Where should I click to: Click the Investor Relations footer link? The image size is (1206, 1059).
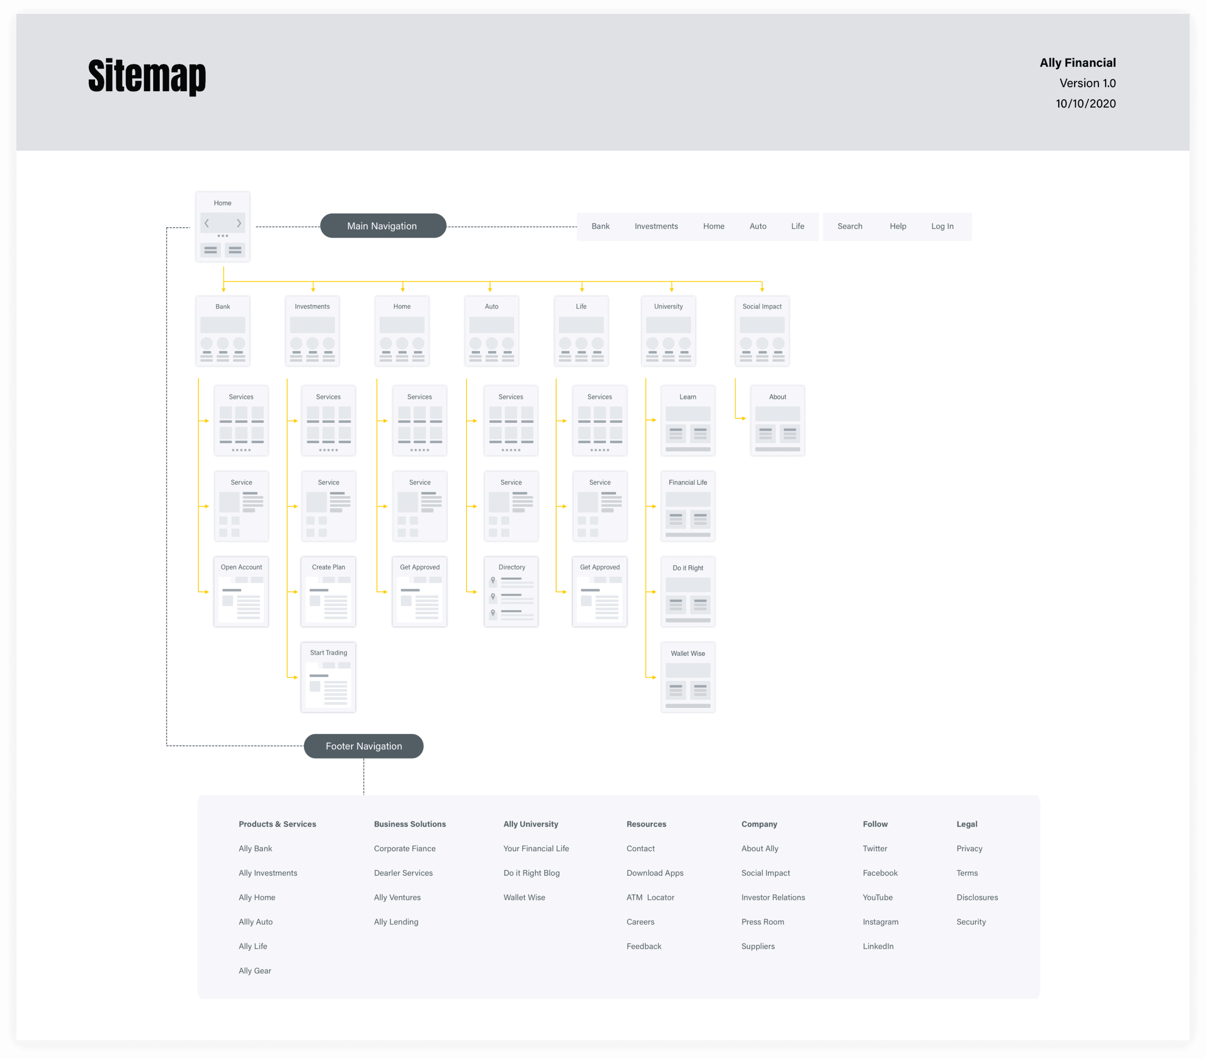(x=773, y=897)
